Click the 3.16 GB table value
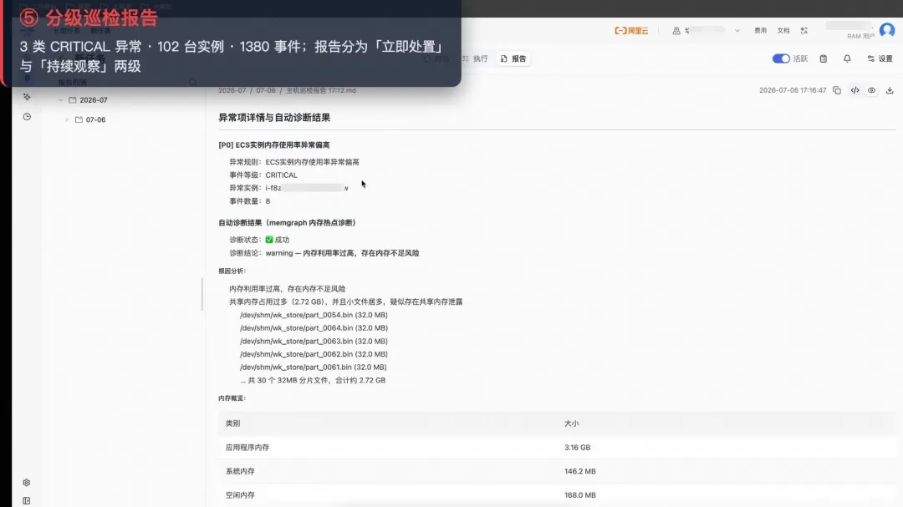Viewport: 903px width, 507px height. [x=577, y=448]
